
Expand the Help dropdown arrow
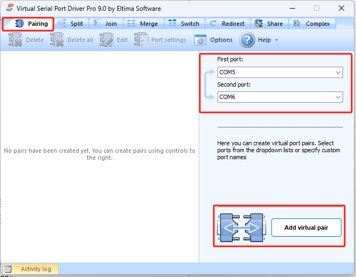point(276,40)
